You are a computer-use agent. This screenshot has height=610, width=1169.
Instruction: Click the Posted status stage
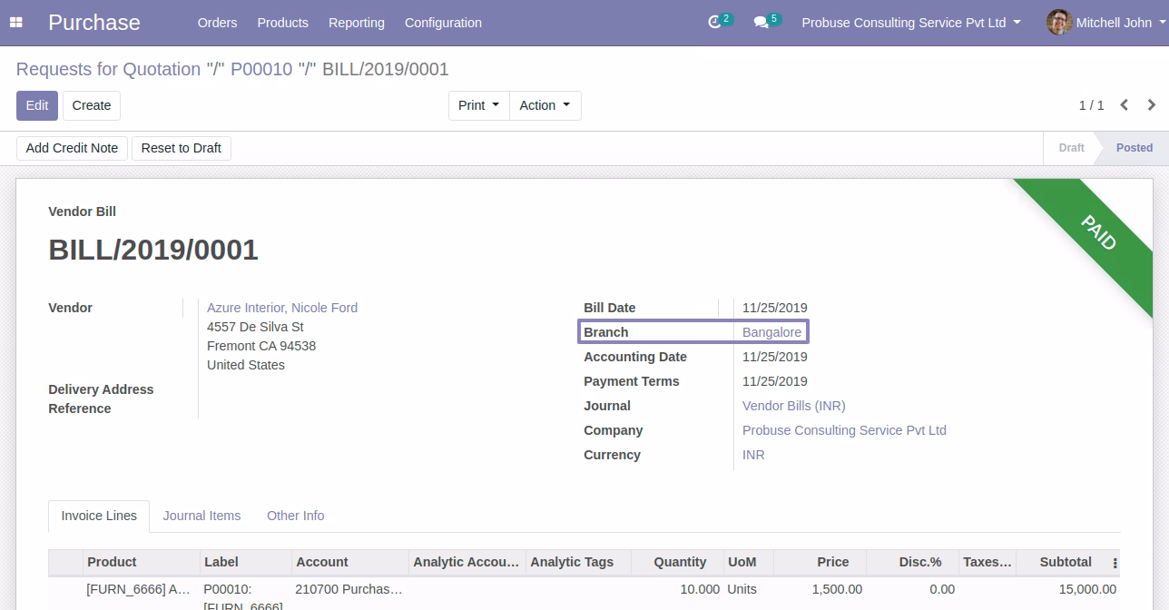click(1134, 148)
